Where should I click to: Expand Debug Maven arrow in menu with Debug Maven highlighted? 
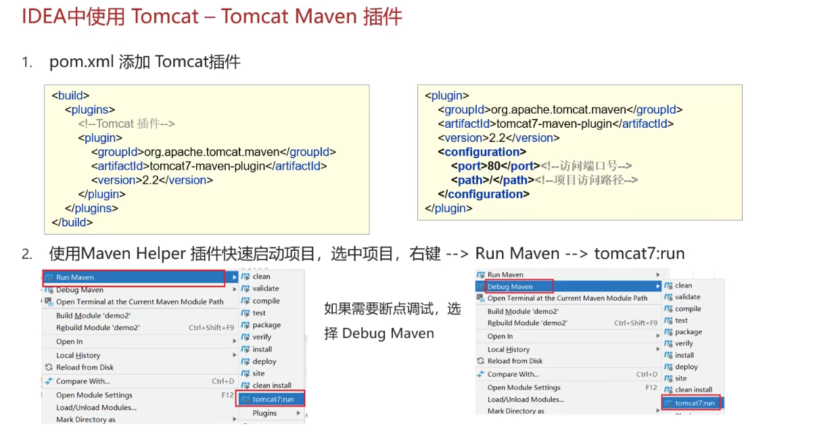(x=658, y=287)
